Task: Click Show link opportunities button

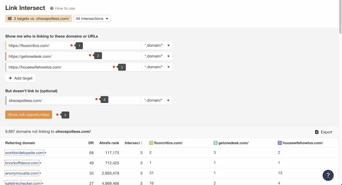Action: [x=28, y=115]
